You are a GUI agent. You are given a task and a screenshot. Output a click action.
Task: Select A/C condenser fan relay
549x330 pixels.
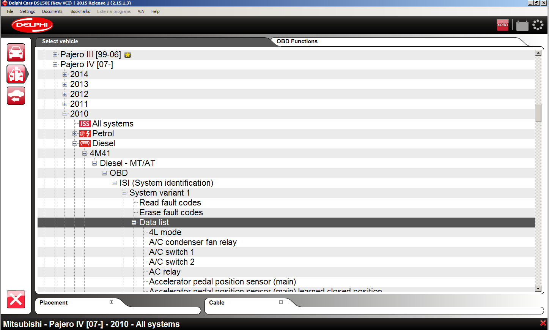point(193,242)
